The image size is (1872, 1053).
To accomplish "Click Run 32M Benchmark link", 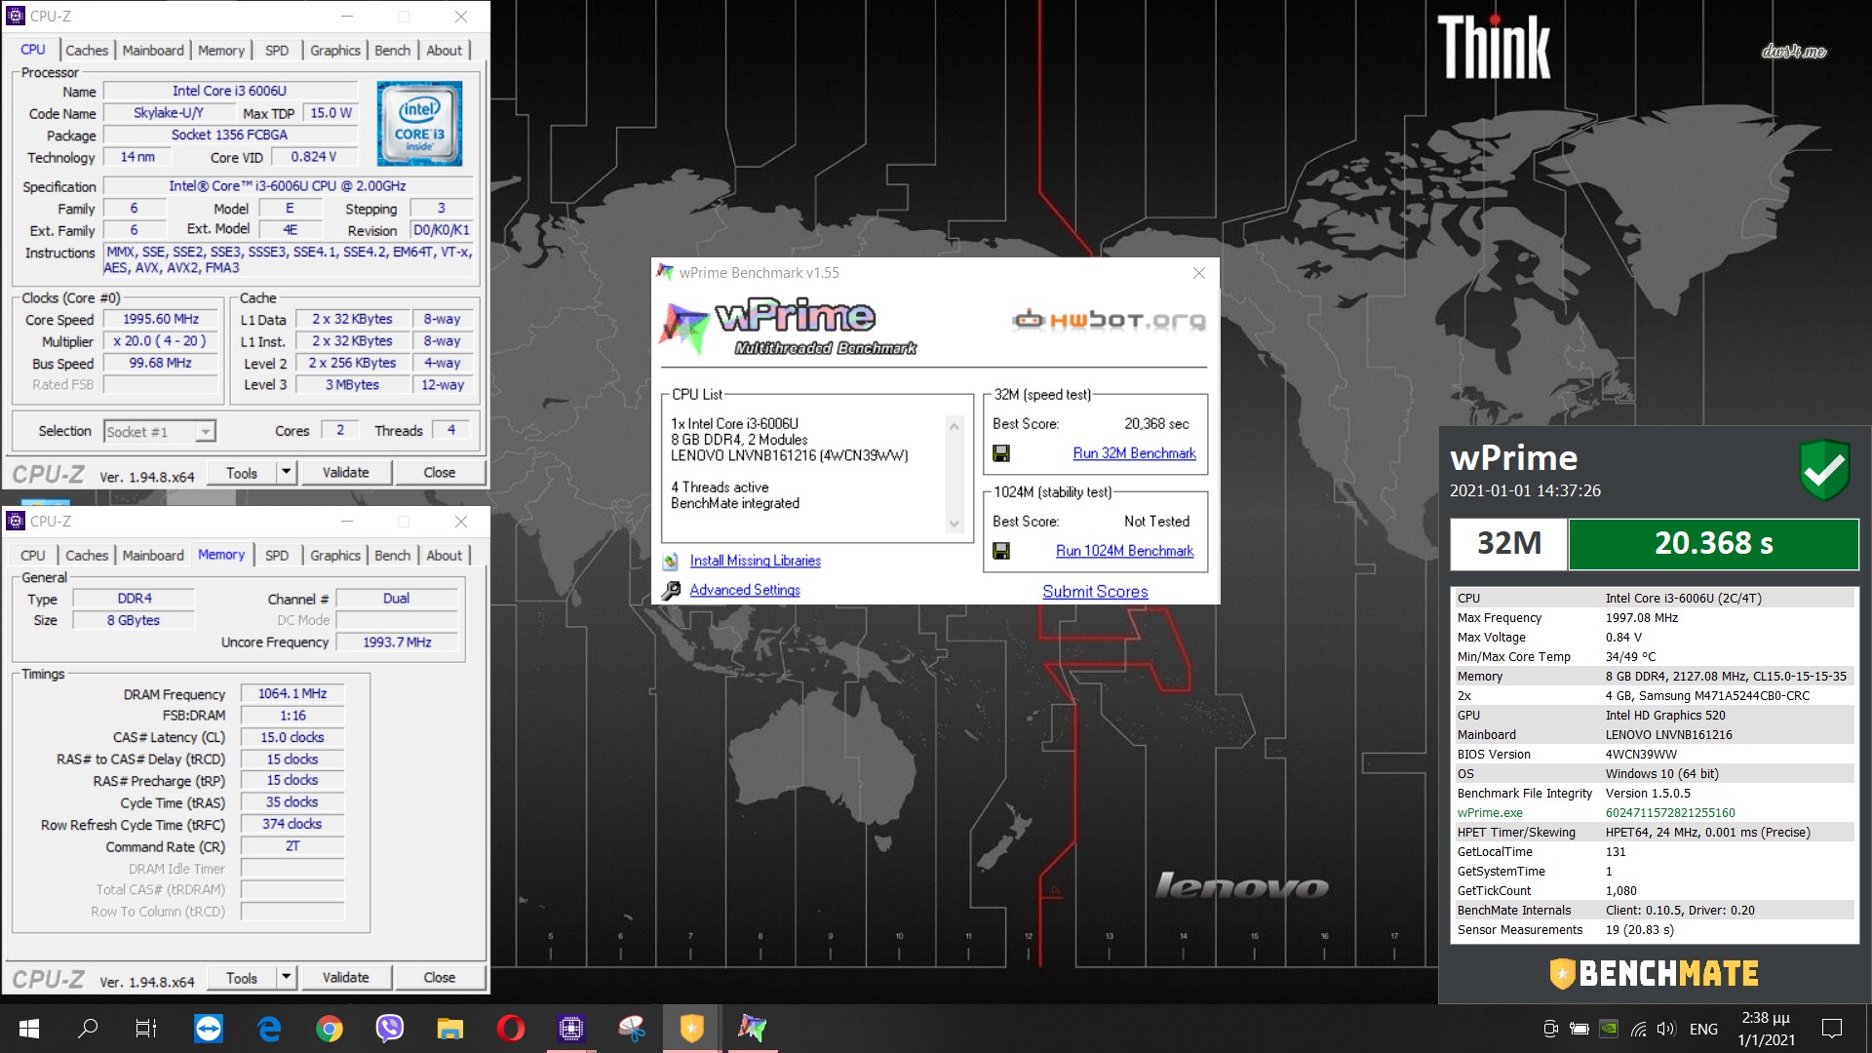I will pos(1134,453).
